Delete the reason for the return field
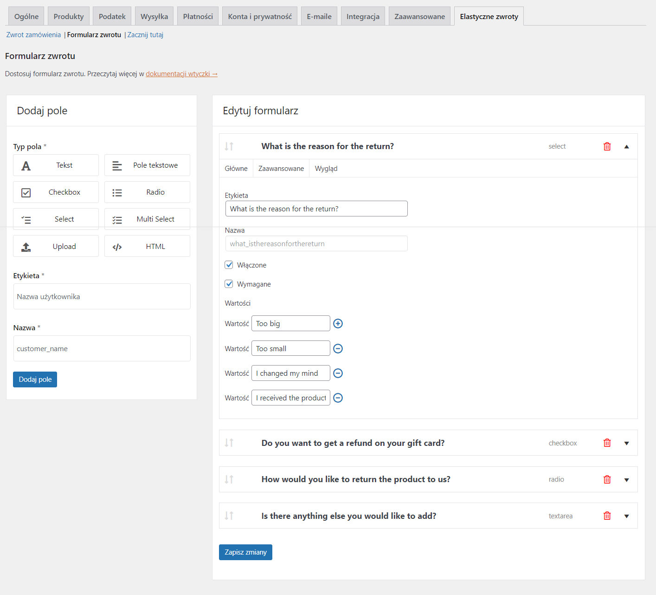The image size is (656, 595). [607, 146]
